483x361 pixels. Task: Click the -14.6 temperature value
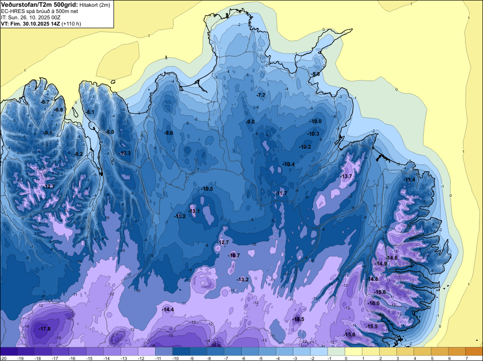point(392,258)
